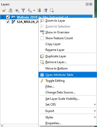The image size is (97, 127).
Task: Click the Add Group icon
Action: (10, 10)
